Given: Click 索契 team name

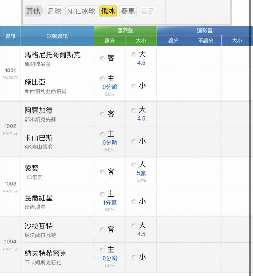Looking at the screenshot, I should point(32,168).
